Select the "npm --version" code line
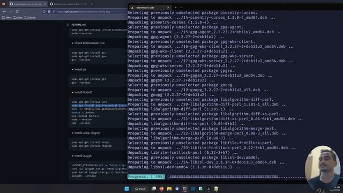Image resolution: width=343 pixels, height=193 pixels. [81, 123]
